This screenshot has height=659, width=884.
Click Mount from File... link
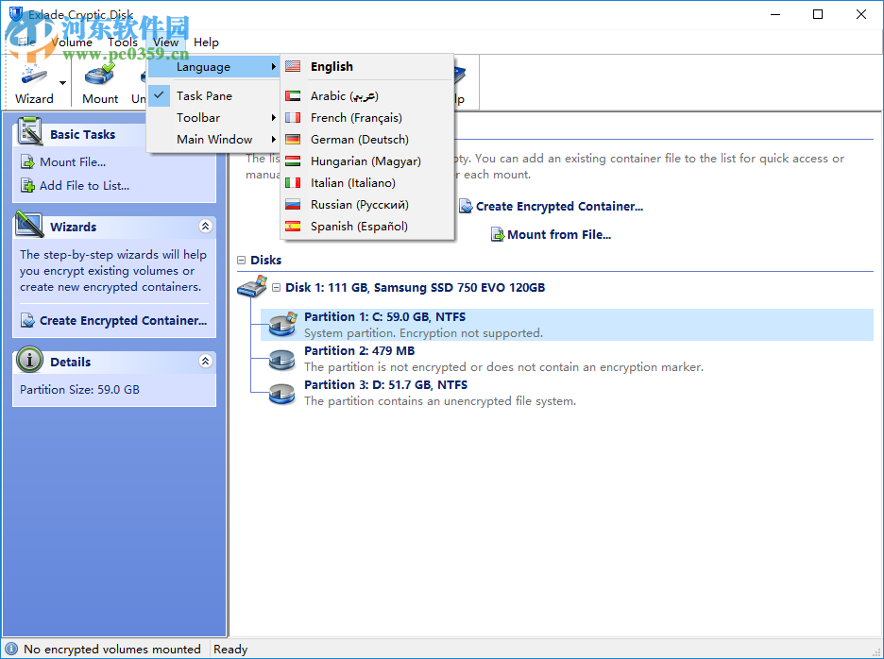pos(559,234)
